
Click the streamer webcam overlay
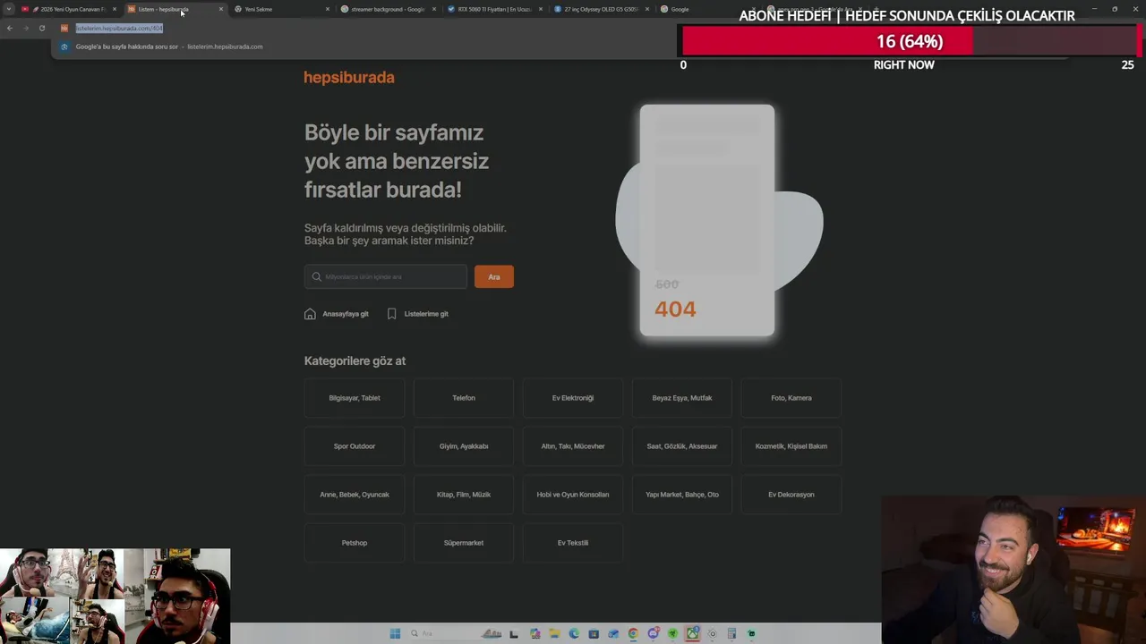point(1013,570)
